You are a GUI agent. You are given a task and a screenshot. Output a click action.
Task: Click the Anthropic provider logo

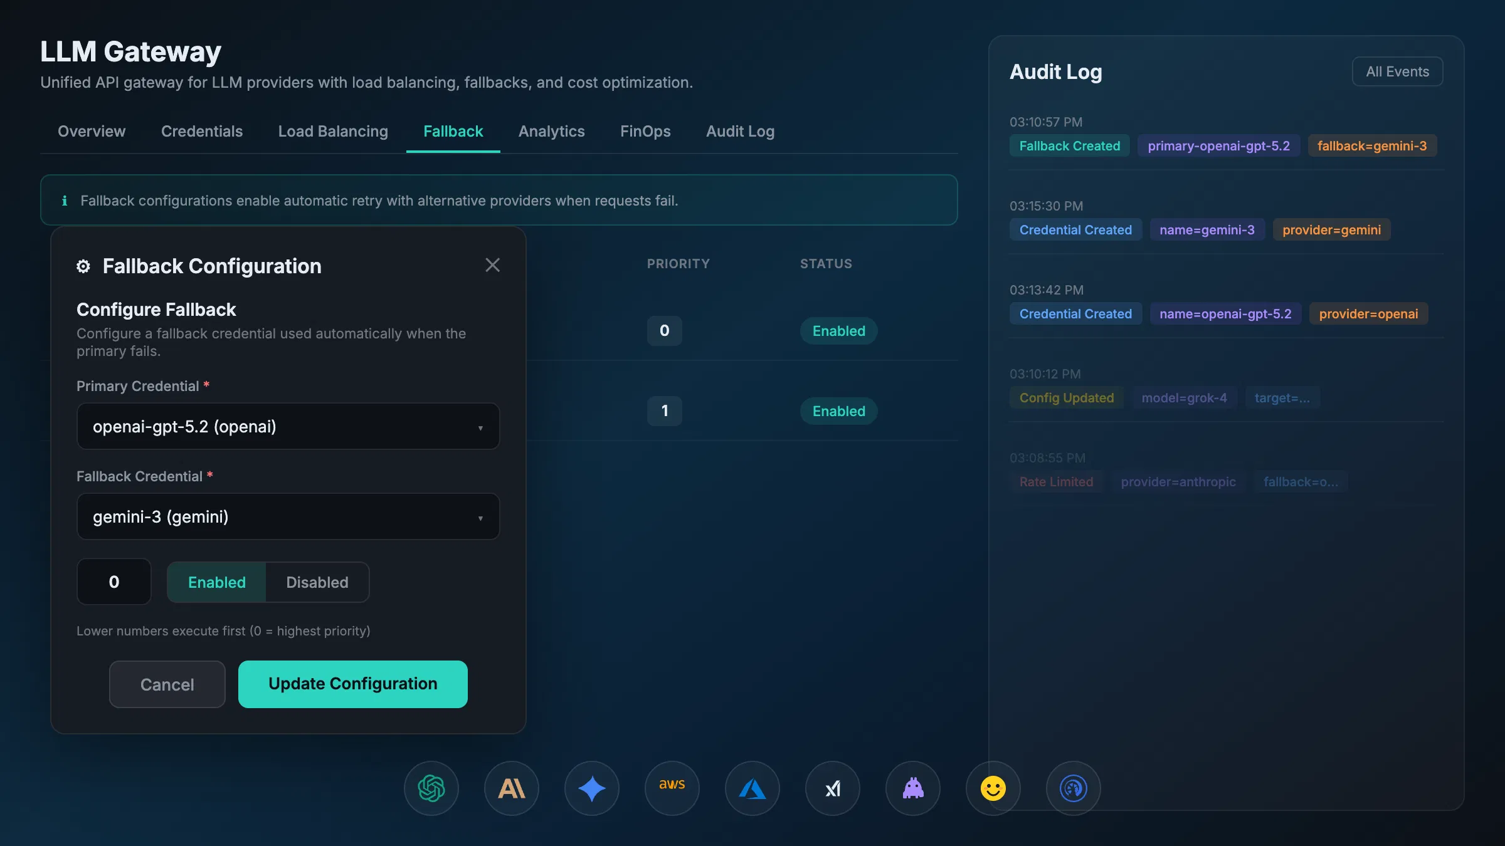click(511, 788)
